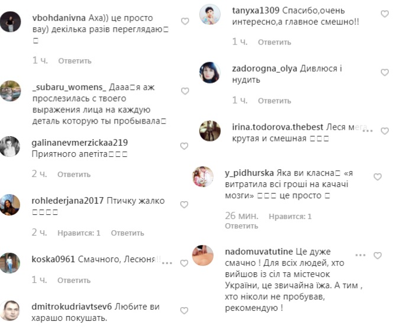Screen dimensions: 397x332
Task: Toggle like on irina.todorova.thebest's comment
Action: coord(385,131)
